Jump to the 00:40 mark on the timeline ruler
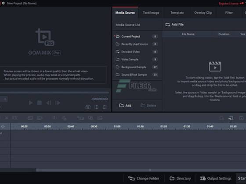Screen dimensions: 246x184 (x=71, y=127)
